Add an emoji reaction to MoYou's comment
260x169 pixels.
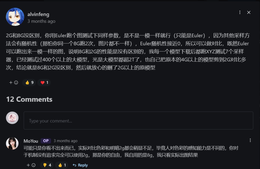[x=31, y=165]
